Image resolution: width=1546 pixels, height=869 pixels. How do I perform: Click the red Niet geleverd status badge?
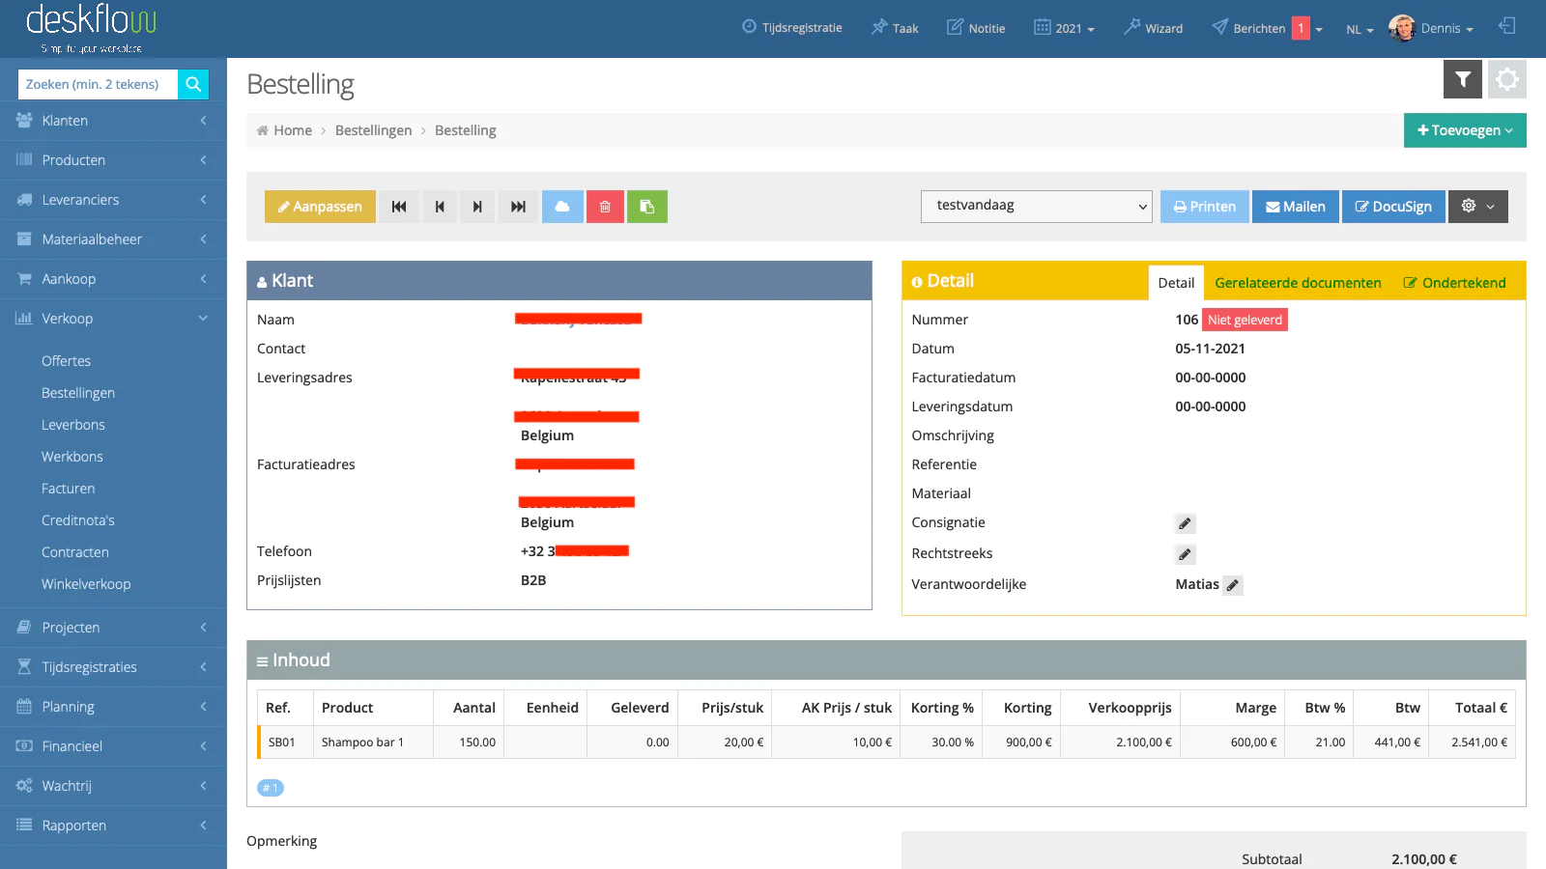coord(1245,320)
